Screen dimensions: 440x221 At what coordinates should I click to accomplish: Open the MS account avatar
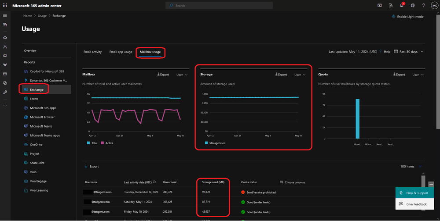[434, 5]
